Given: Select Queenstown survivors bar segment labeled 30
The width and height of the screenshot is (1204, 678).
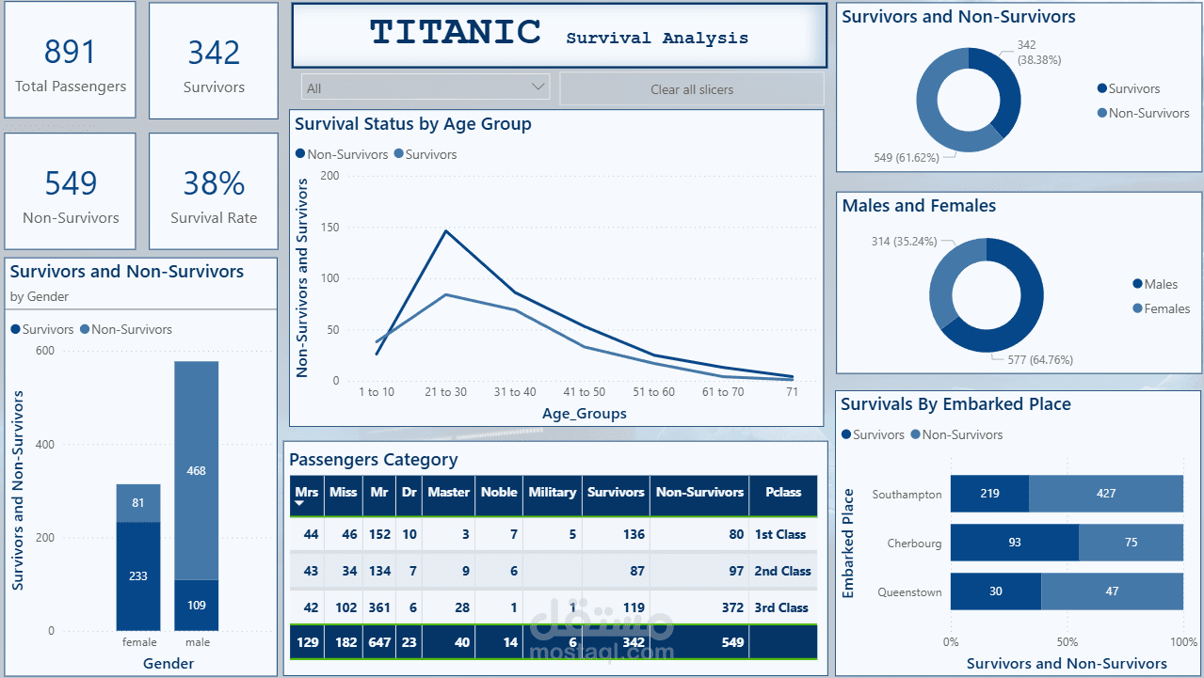Looking at the screenshot, I should 996,591.
